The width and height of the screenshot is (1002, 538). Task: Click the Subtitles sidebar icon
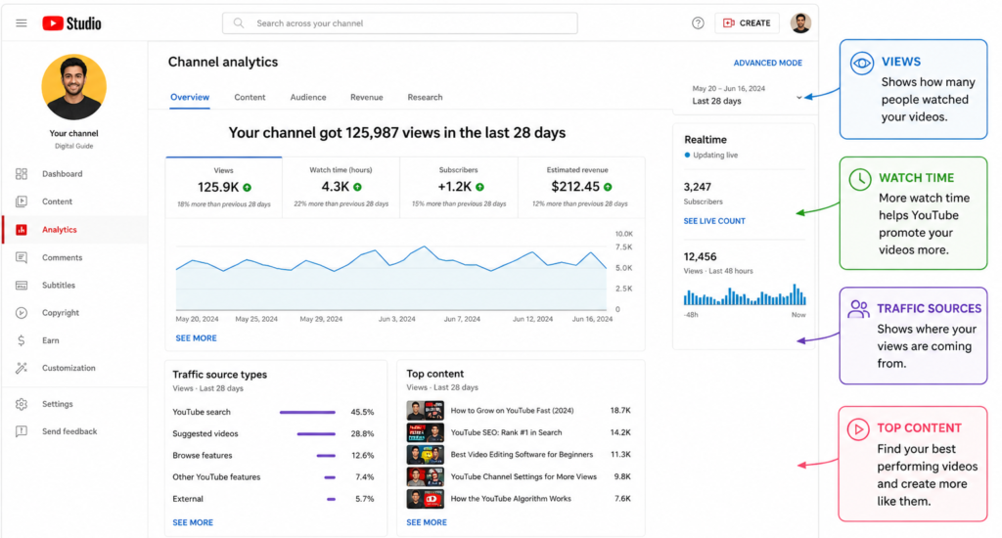22,285
